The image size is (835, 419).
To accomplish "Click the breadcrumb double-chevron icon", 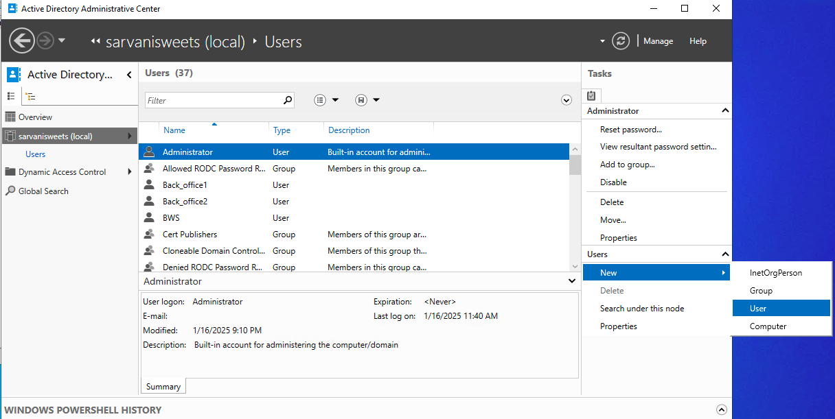I will point(95,41).
